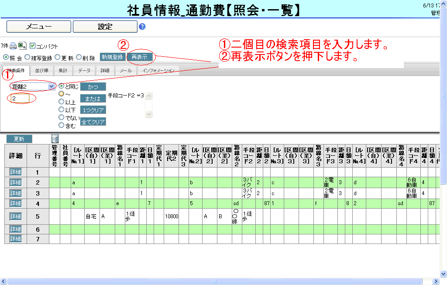Select the 削除 radio button
Viewport: 447px width, 285px height.
pyautogui.click(x=79, y=57)
